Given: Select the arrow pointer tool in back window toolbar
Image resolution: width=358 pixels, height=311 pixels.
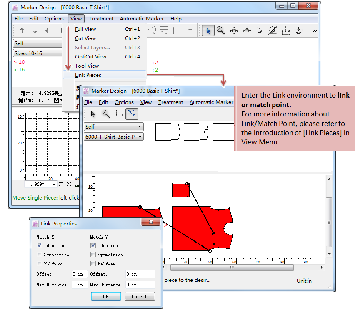Looking at the screenshot, I should pos(208,30).
